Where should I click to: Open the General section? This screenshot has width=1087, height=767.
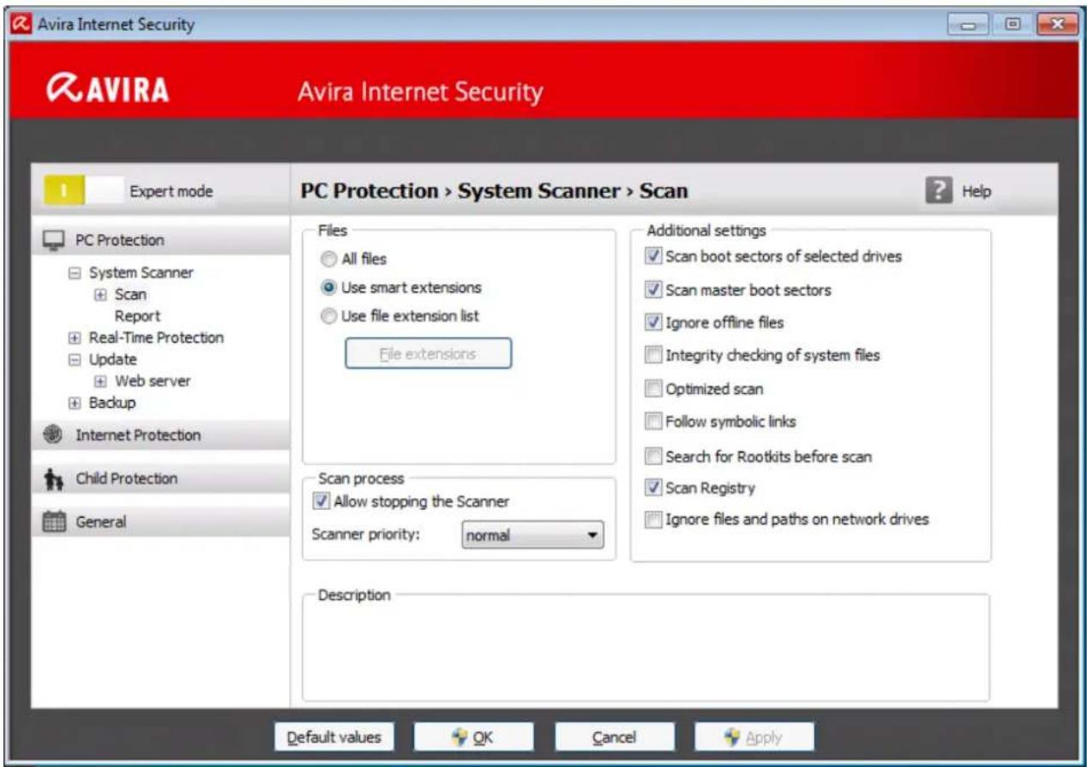[160, 521]
